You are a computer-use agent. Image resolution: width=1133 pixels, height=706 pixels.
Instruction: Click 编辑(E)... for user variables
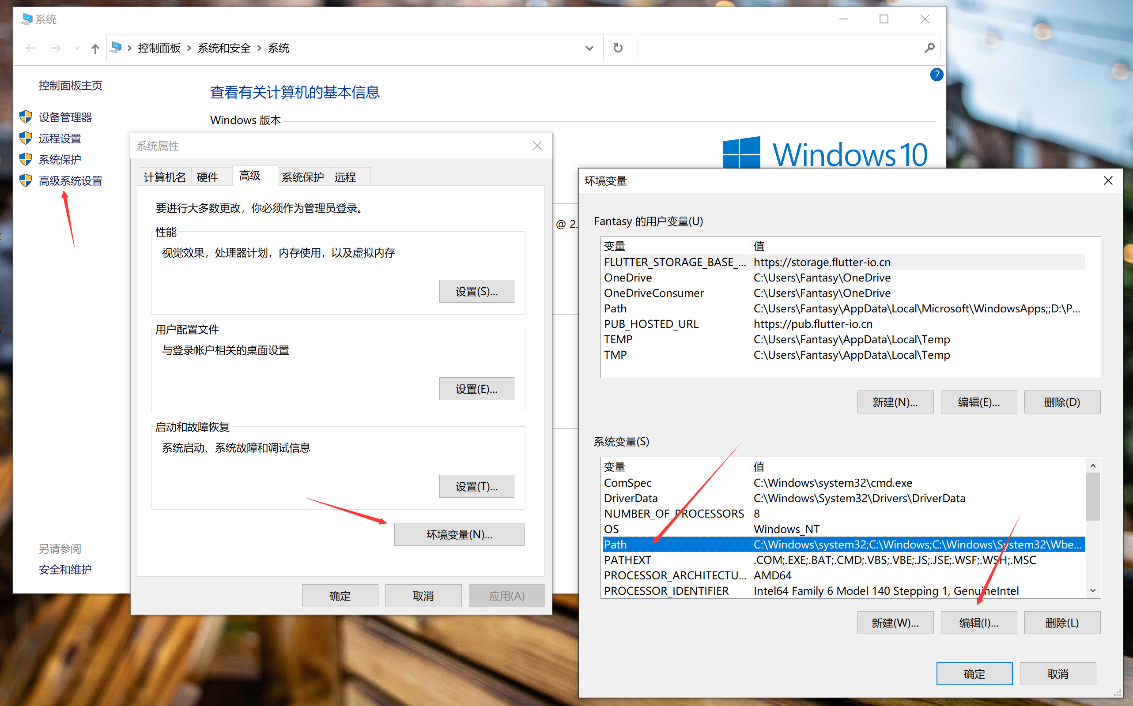(979, 402)
